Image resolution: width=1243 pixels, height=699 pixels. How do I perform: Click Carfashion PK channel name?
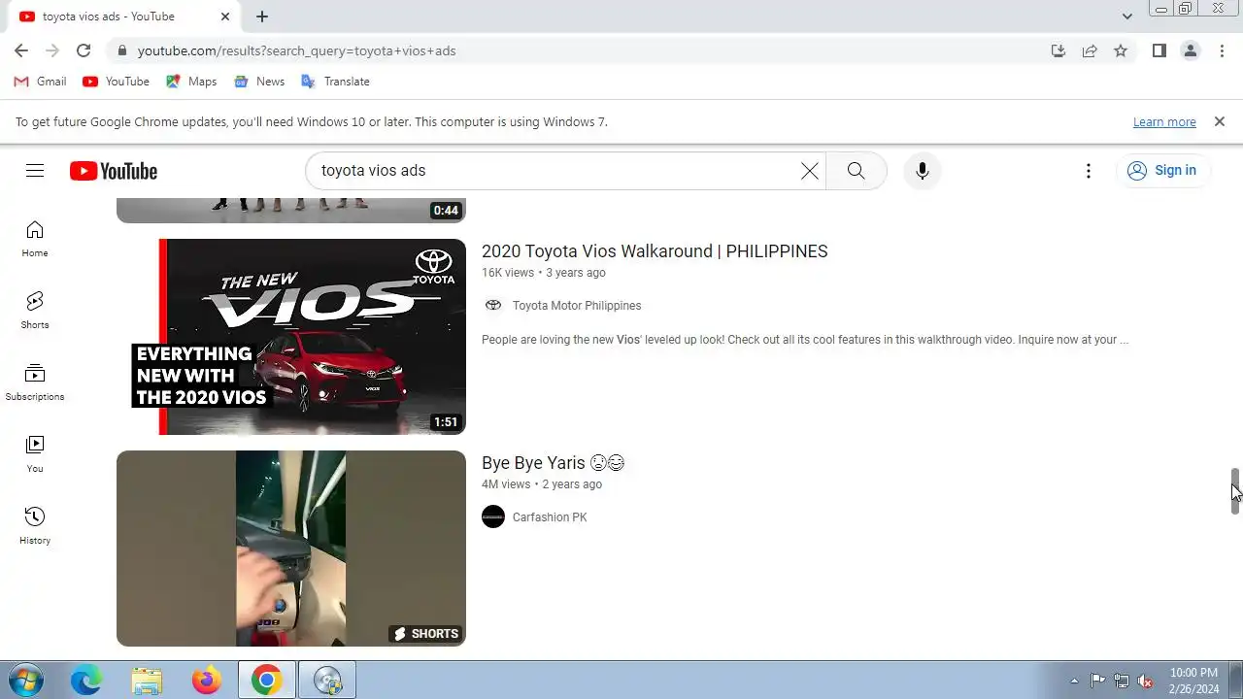coord(550,517)
